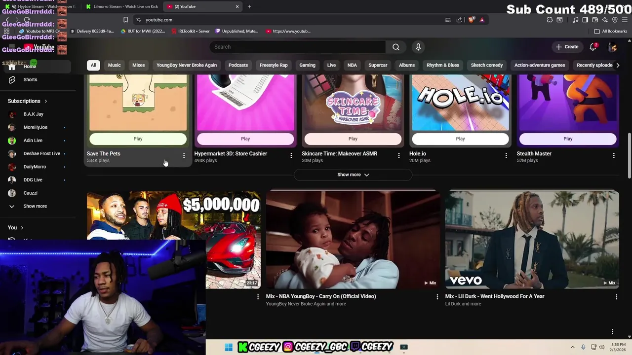The image size is (632, 355).
Task: Close the YouTube browser tab
Action: tap(237, 6)
